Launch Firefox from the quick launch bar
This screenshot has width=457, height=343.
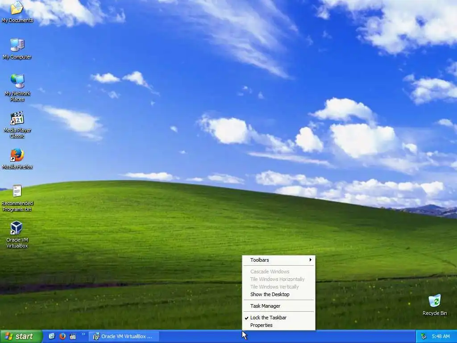tap(62, 336)
